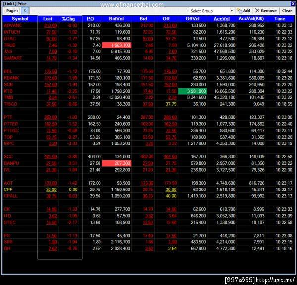The image size is (297, 285).
Task: Click SCC bid price 402.00
Action: pyautogui.click(x=147, y=157)
